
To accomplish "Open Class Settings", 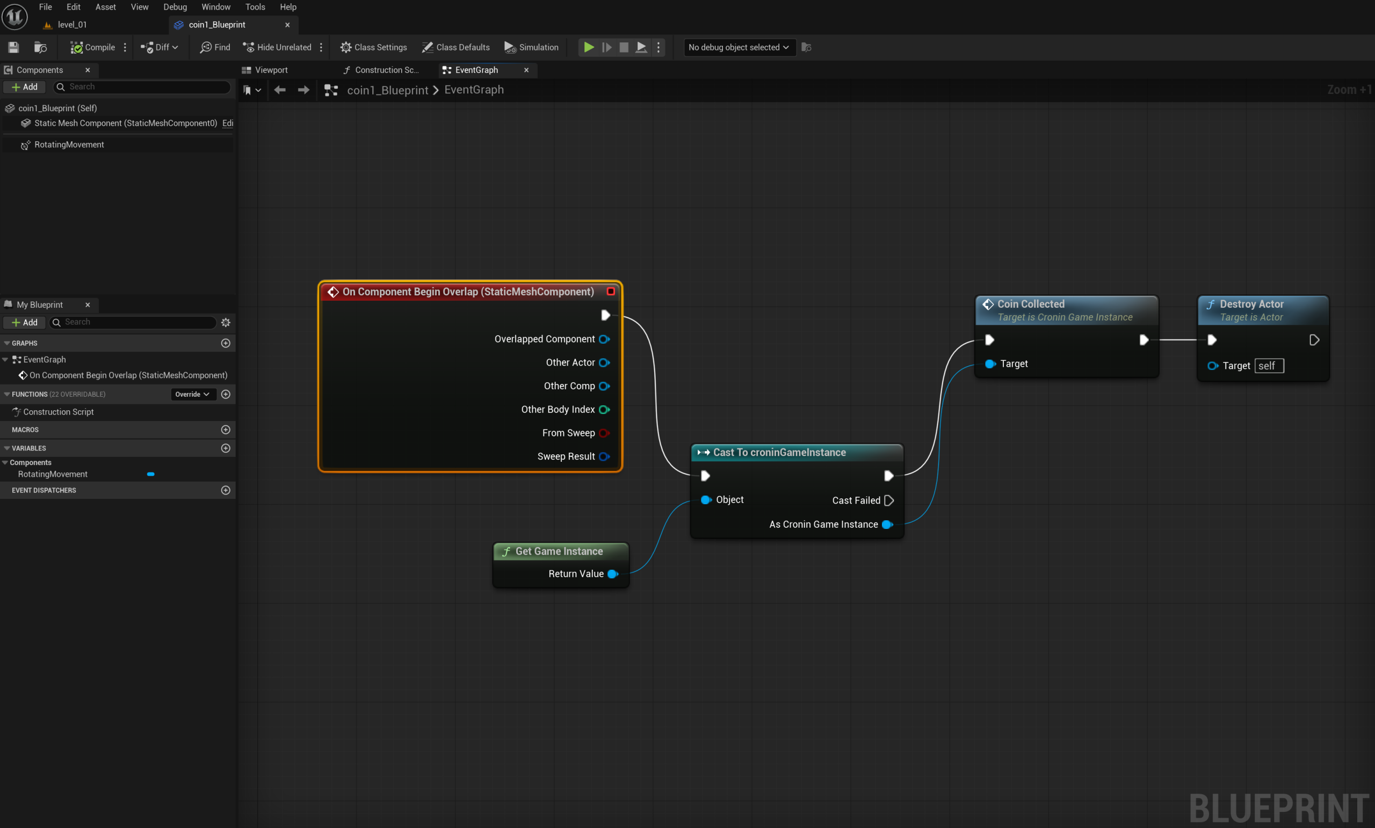I will point(373,47).
